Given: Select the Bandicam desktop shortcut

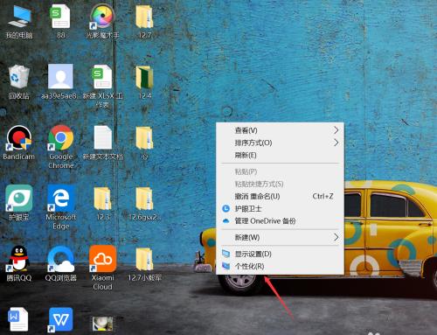Looking at the screenshot, I should 18,138.
